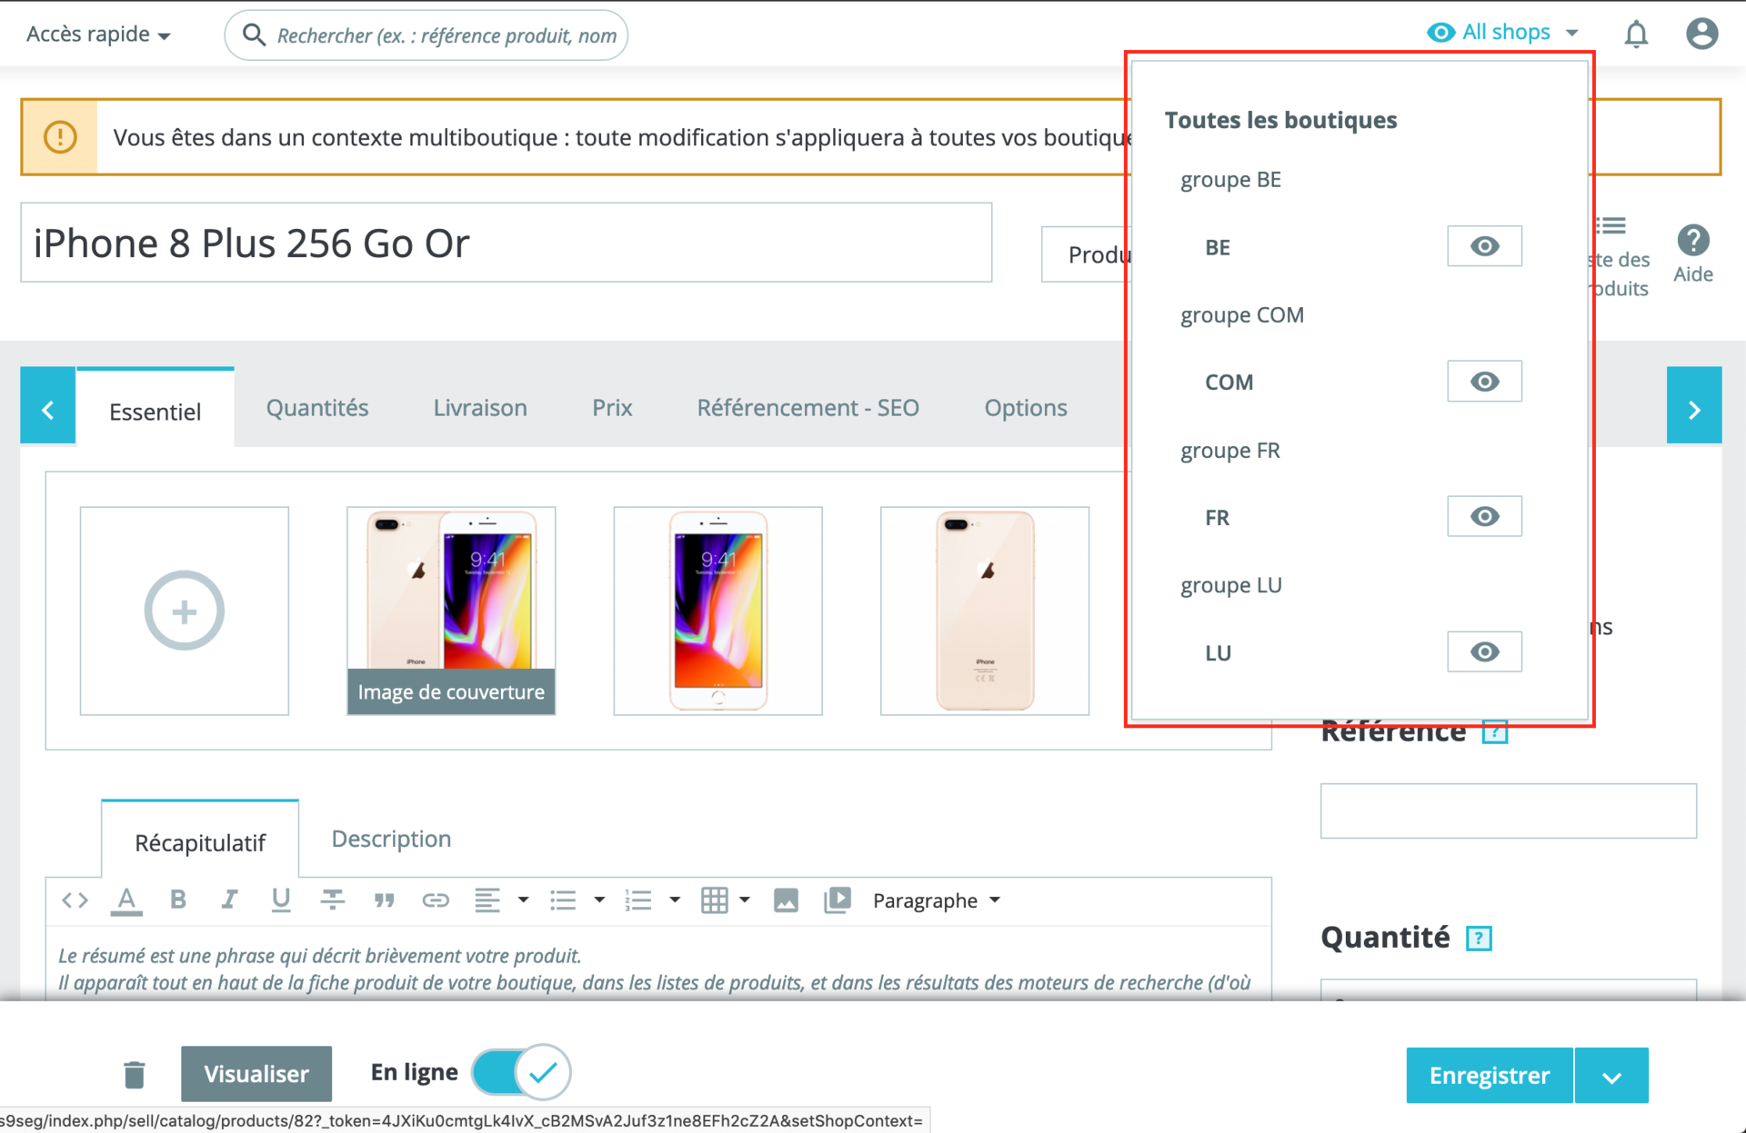Viewport: 1746px width, 1133px height.
Task: Open the arrow dropdown next to Enregistrer
Action: pyautogui.click(x=1611, y=1076)
